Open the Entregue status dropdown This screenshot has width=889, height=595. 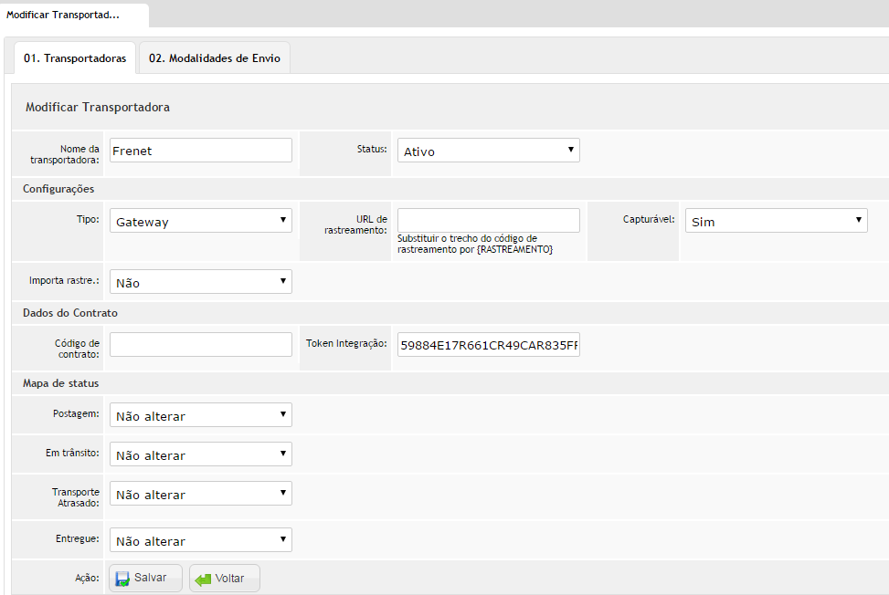200,540
